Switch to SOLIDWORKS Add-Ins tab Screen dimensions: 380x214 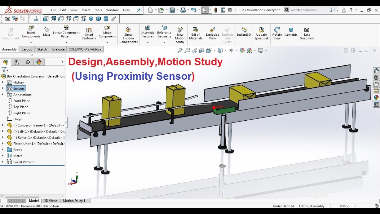(85, 49)
